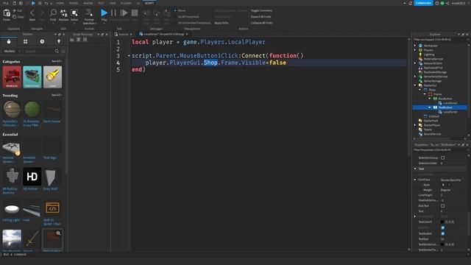Open the flashlight category tile

click(52, 77)
